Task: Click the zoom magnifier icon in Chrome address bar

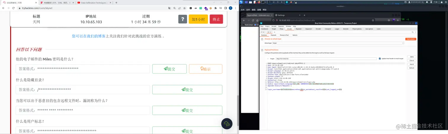Action: click(x=175, y=8)
